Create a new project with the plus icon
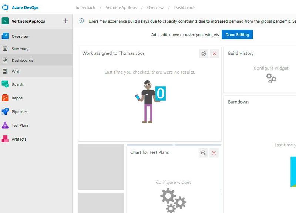 point(65,21)
